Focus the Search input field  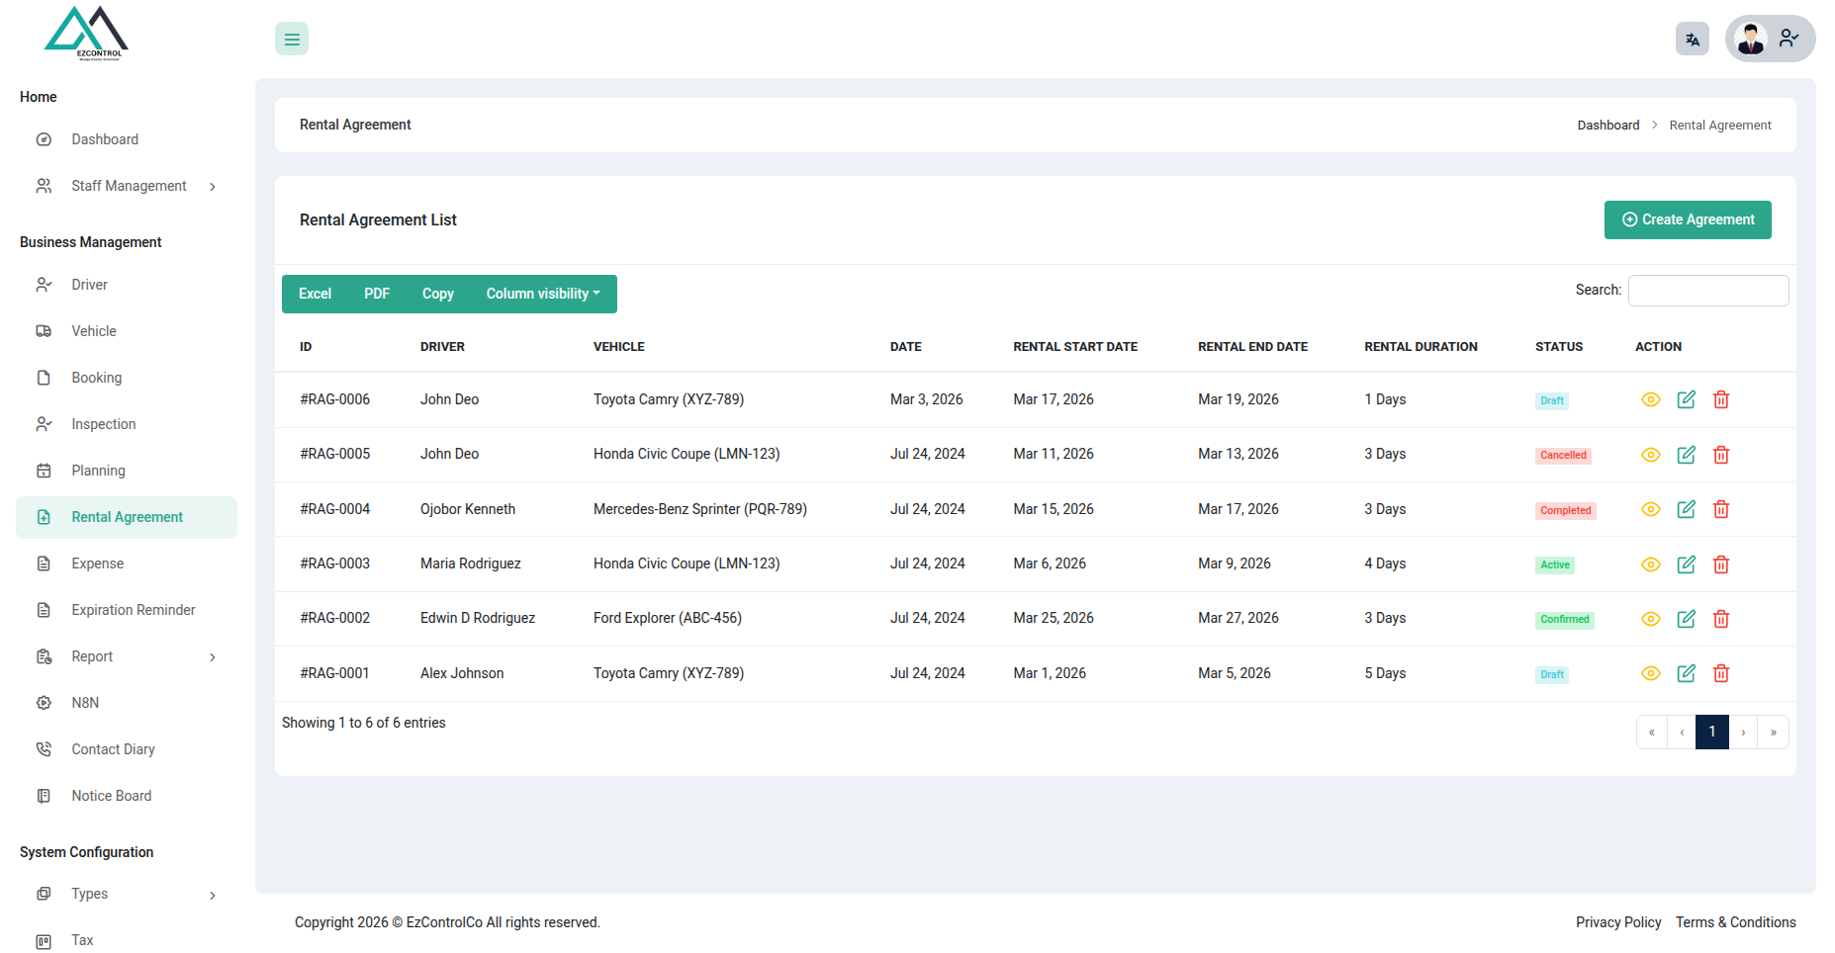coord(1708,291)
